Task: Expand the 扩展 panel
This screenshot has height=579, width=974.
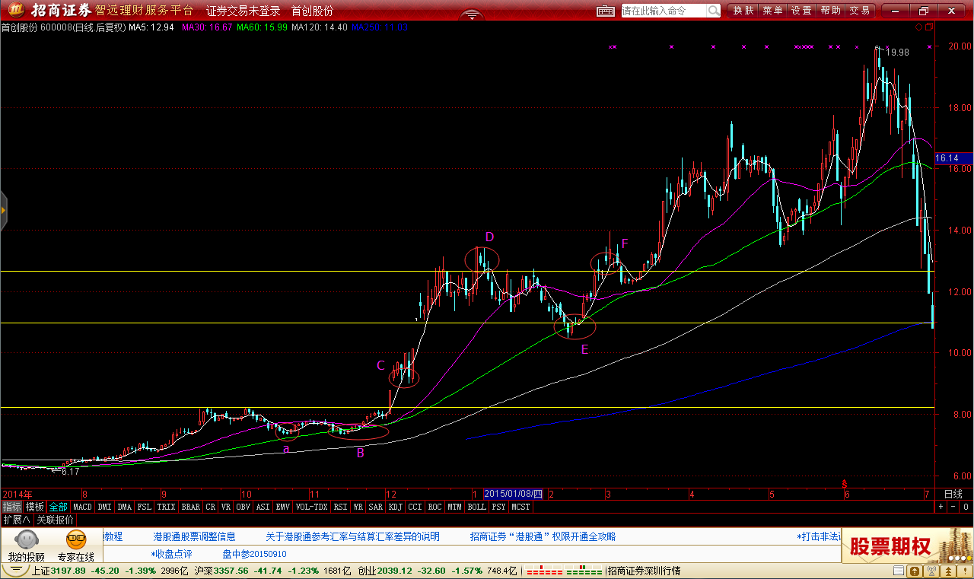Action: tap(16, 520)
